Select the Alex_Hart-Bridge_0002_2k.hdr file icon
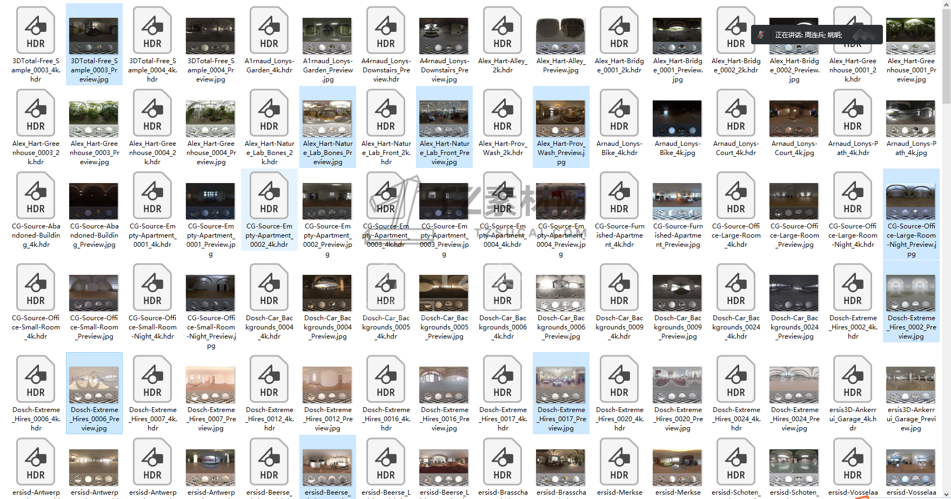This screenshot has width=951, height=499. pyautogui.click(x=736, y=30)
